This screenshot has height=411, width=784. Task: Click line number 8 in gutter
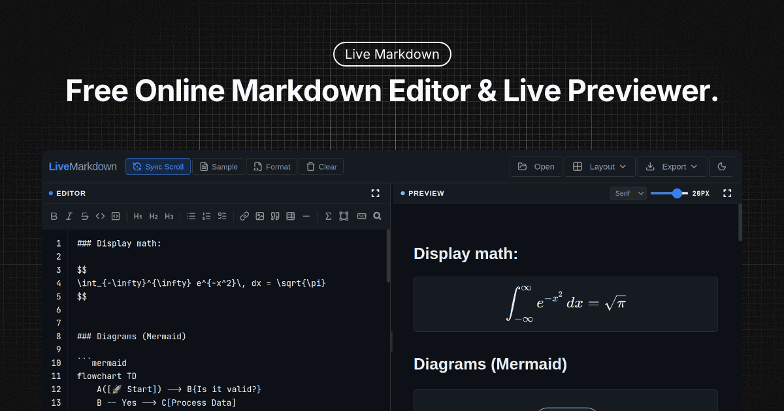click(x=58, y=336)
